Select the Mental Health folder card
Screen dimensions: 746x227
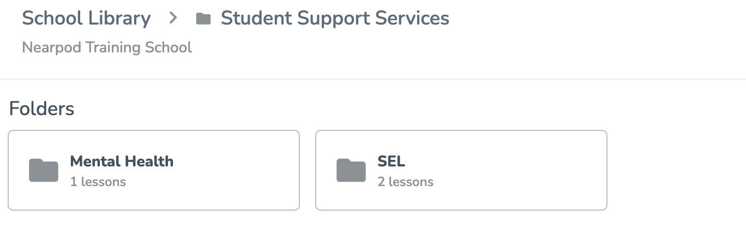tap(154, 170)
